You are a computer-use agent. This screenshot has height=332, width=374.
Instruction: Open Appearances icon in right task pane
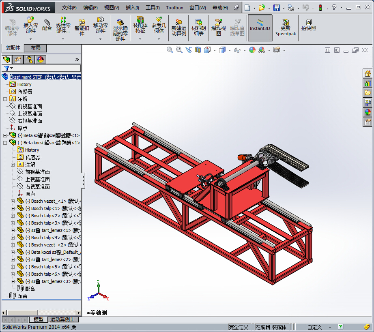368,112
